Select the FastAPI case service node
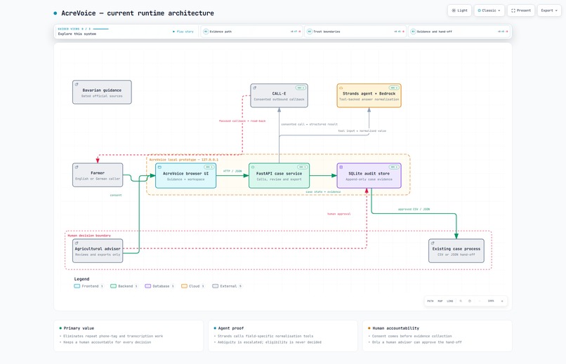Screen dimensions: 566x364 (x=279, y=175)
